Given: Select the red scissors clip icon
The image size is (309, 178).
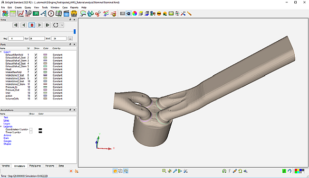Looking at the screenshot, I should 98,14.
